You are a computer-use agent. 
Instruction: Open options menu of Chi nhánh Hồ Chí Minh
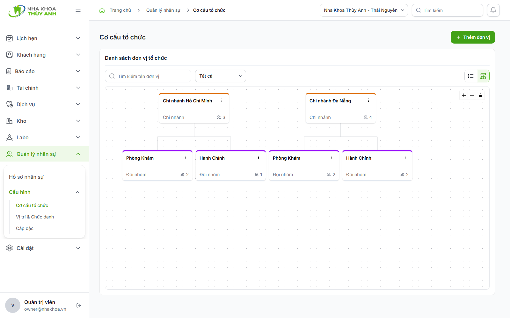[222, 100]
